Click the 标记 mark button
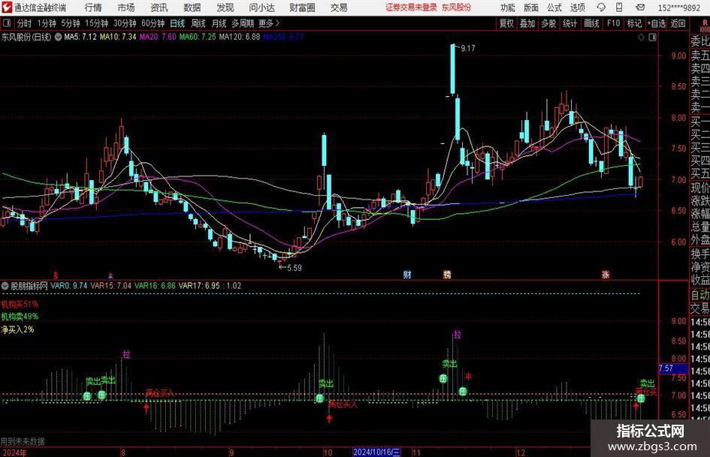Image resolution: width=710 pixels, height=457 pixels. point(634,23)
